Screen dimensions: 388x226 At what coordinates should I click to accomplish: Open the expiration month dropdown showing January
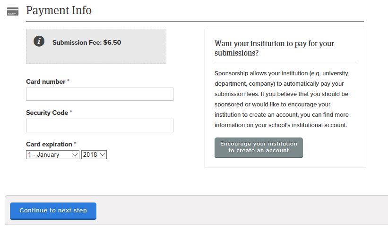click(52, 155)
